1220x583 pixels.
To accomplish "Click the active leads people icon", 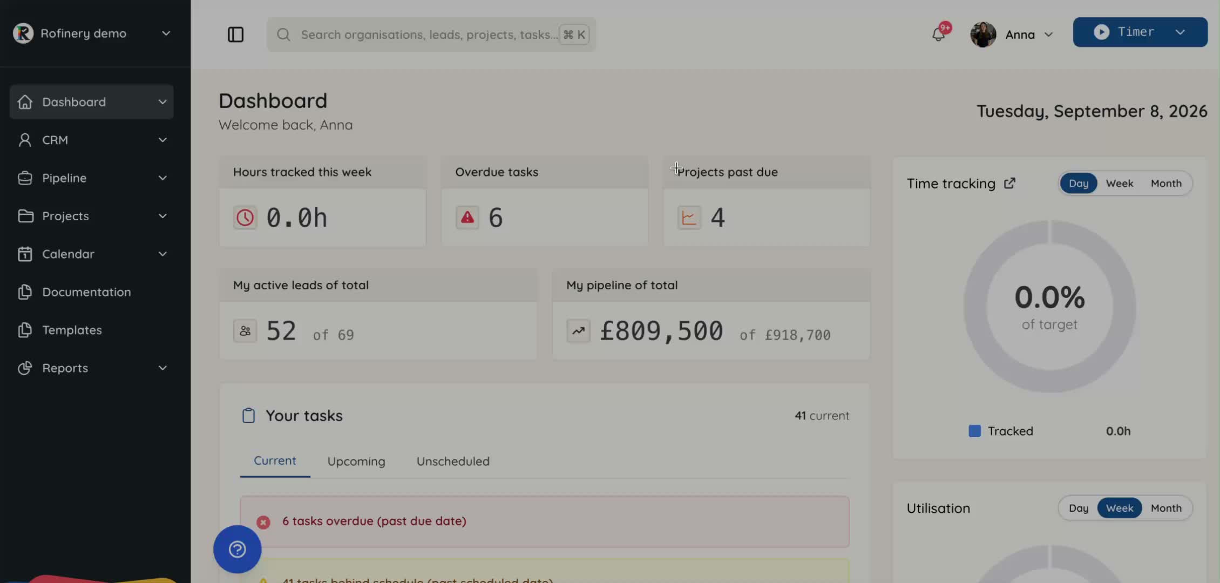I will pyautogui.click(x=245, y=331).
